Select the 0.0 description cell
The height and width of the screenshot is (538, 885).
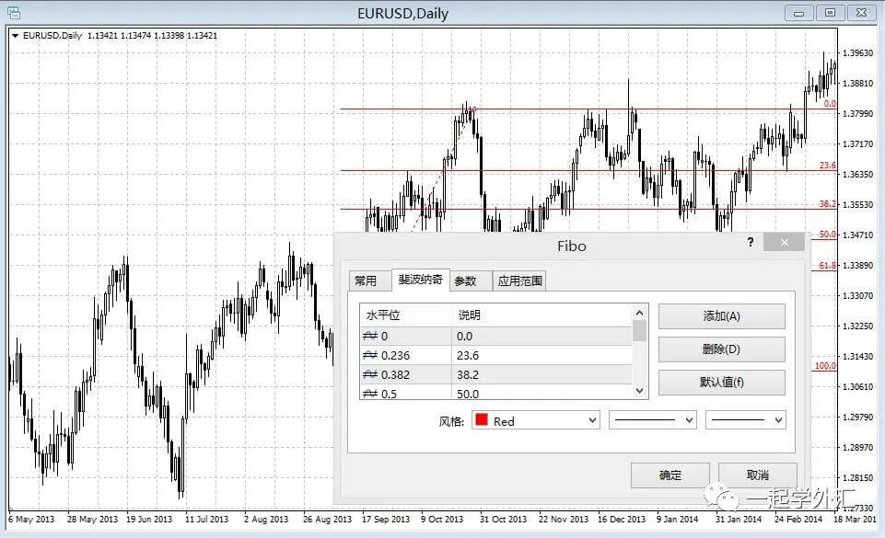point(542,337)
